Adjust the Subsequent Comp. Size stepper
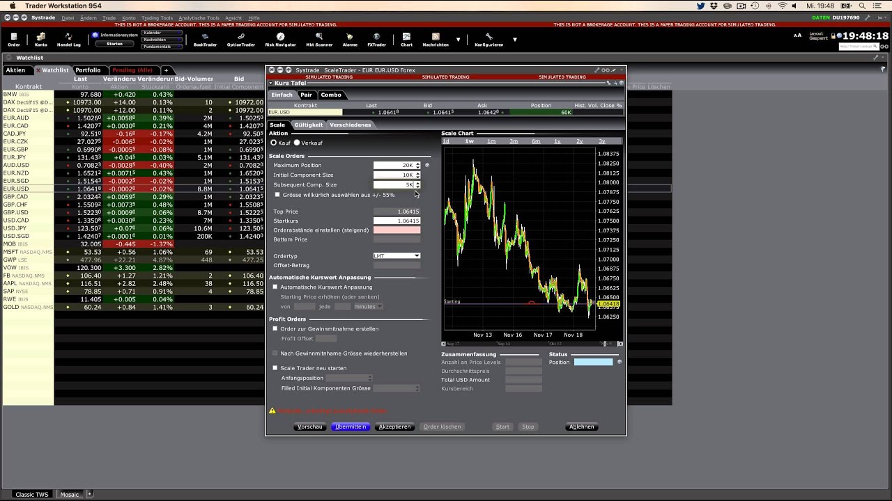Viewport: 892px width, 501px height. (417, 184)
